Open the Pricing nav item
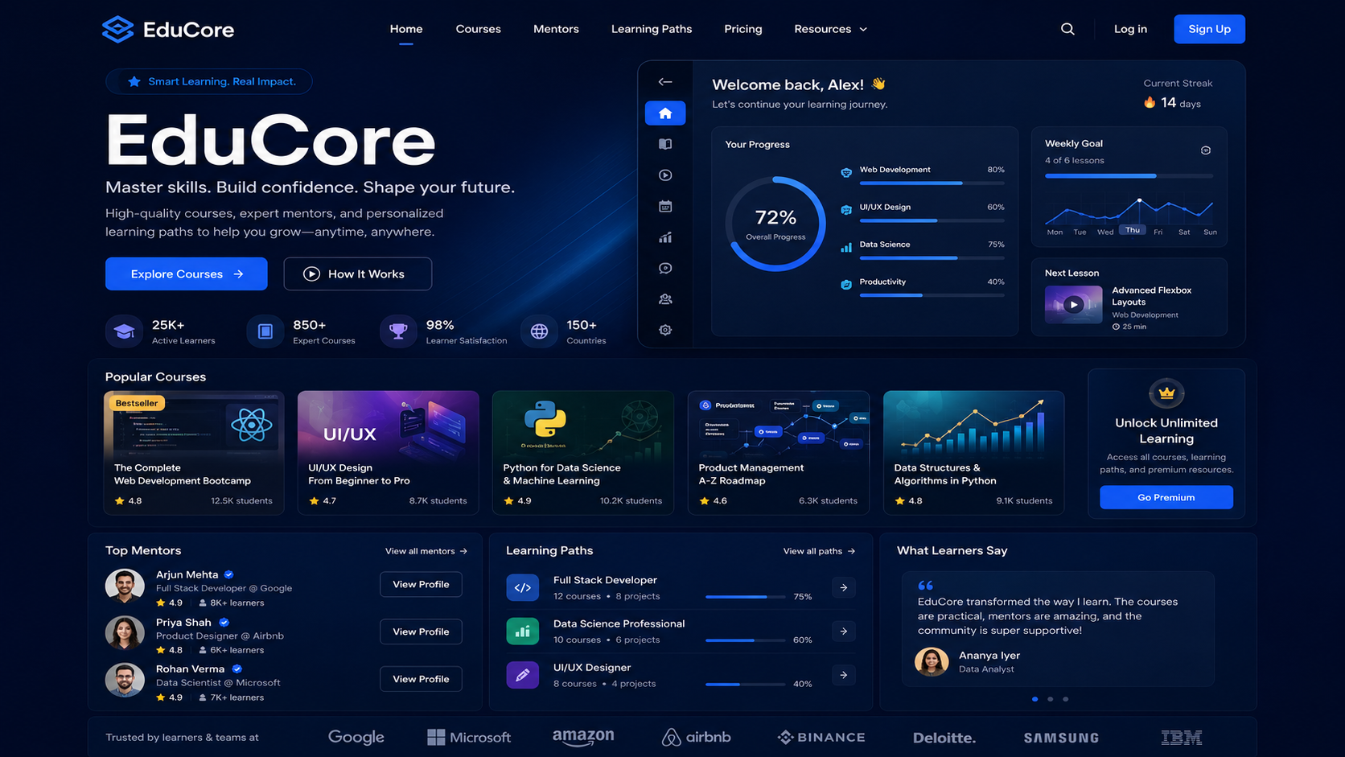 point(743,29)
